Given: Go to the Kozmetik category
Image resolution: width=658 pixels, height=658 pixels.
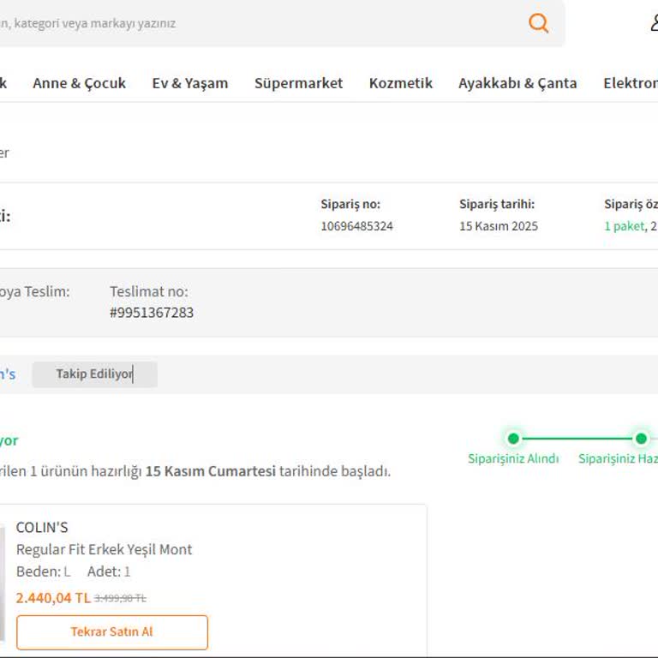Looking at the screenshot, I should (x=400, y=83).
